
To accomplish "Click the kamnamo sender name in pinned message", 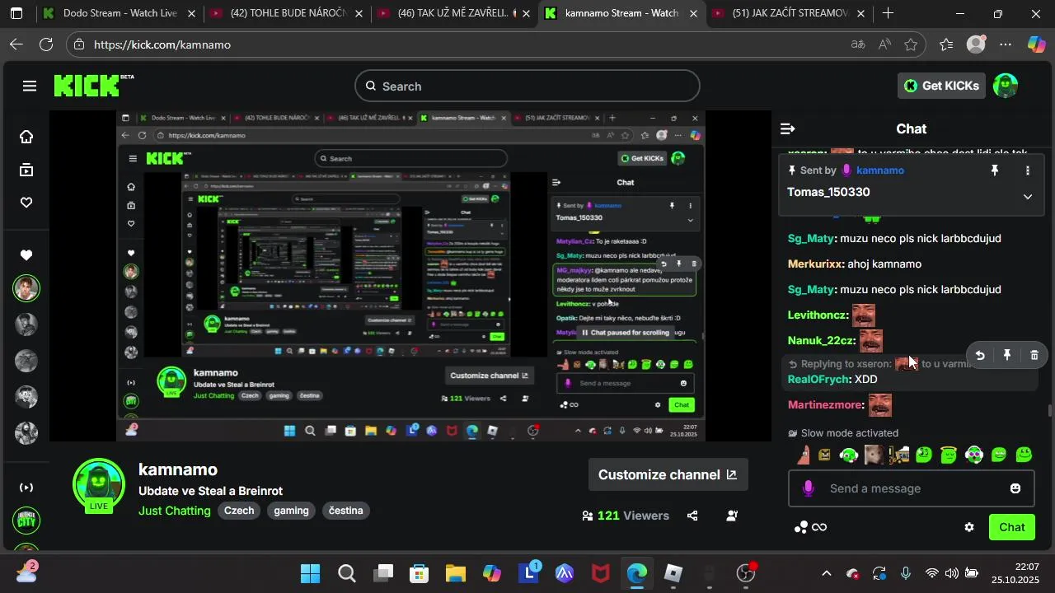I will pyautogui.click(x=880, y=170).
